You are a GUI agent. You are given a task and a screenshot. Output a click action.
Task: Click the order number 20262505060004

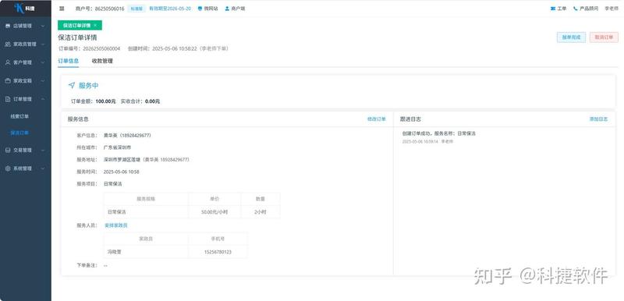point(101,49)
